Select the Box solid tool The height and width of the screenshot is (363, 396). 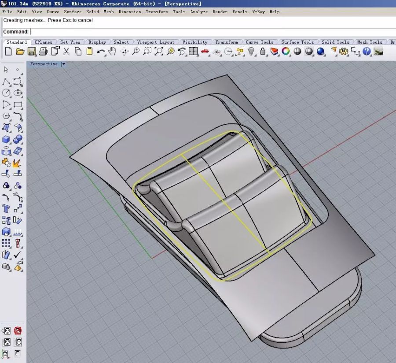tap(6, 140)
